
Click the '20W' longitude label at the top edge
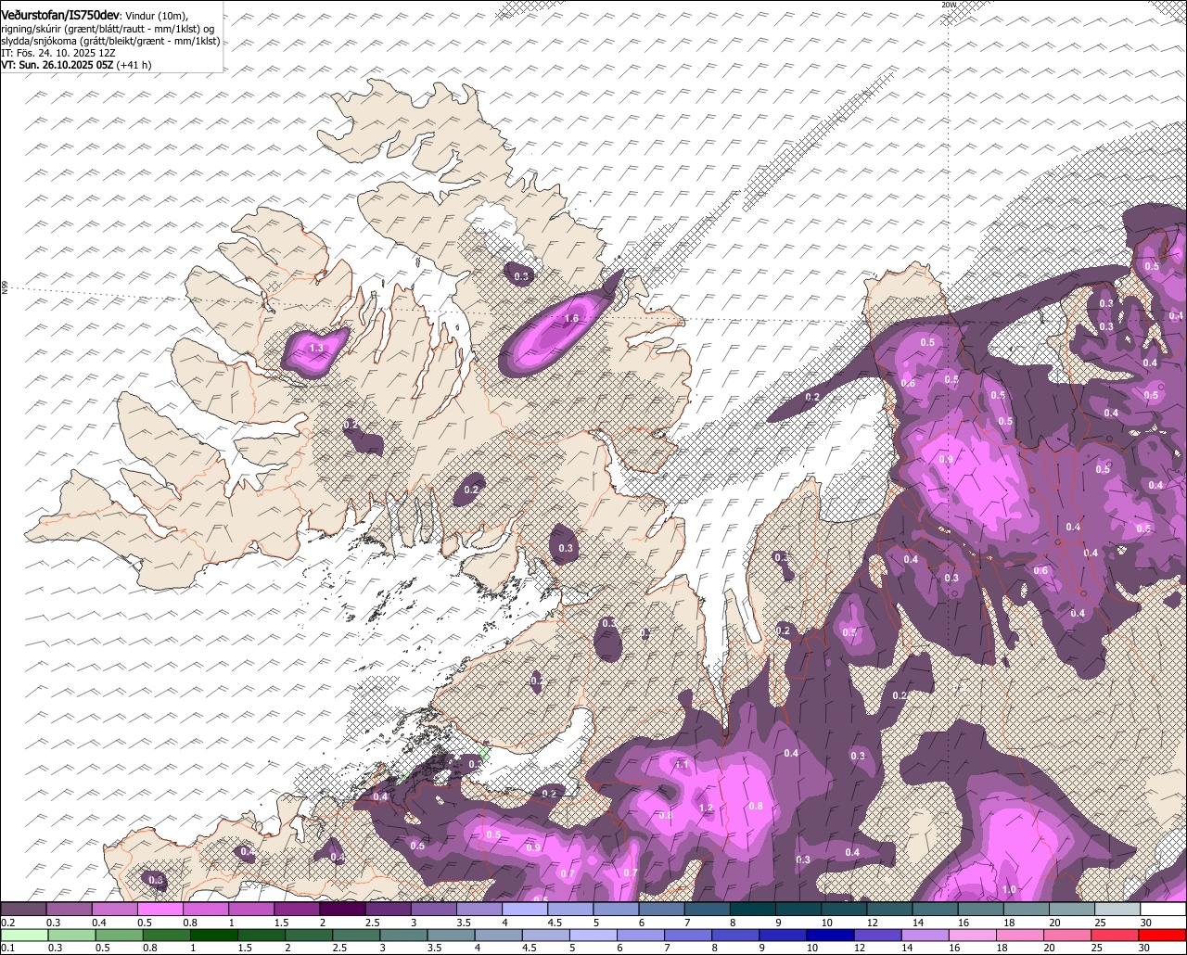tap(948, 5)
